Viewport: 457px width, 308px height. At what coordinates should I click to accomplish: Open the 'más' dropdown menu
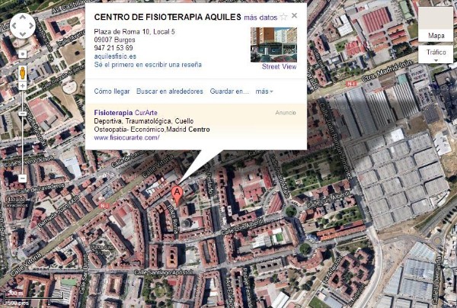pos(264,91)
